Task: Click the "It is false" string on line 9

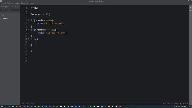Action: [55, 33]
